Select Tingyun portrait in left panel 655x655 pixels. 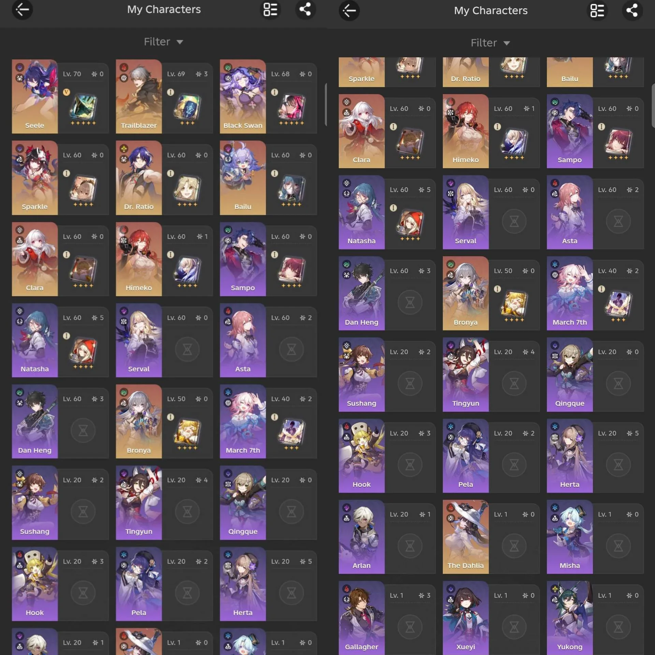pos(139,503)
